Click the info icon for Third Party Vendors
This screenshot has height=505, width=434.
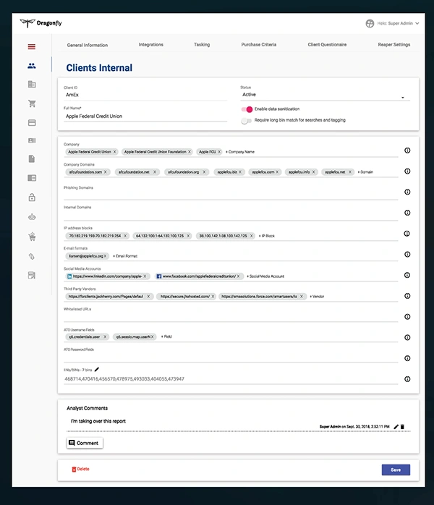coord(407,296)
